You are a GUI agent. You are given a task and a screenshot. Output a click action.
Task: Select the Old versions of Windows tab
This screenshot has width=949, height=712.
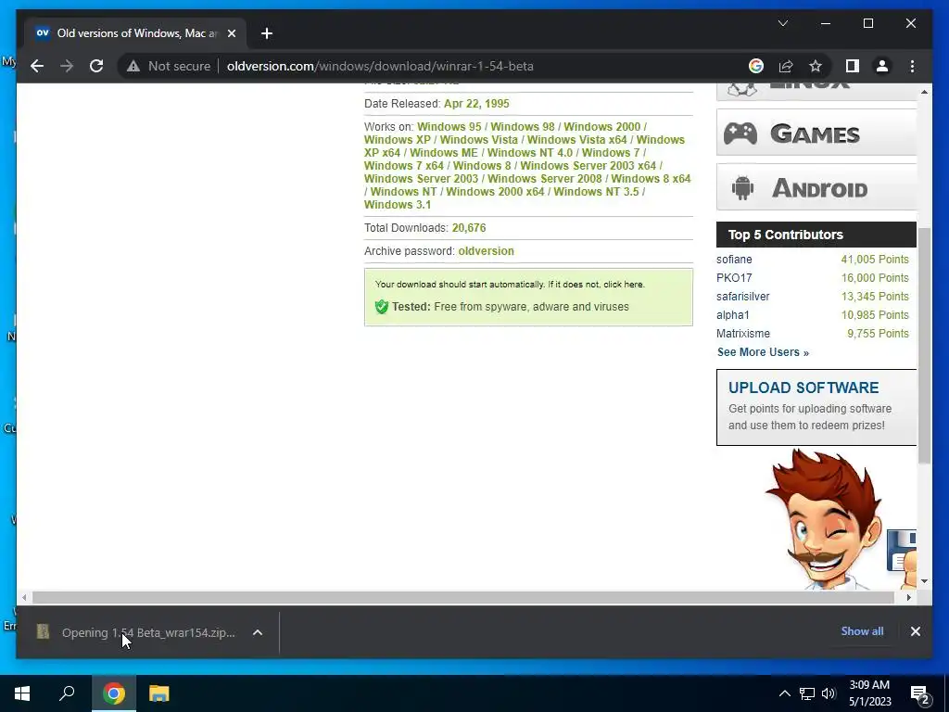tap(134, 33)
